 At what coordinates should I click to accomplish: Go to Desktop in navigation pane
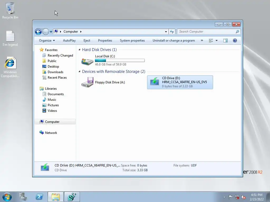coord(53,67)
